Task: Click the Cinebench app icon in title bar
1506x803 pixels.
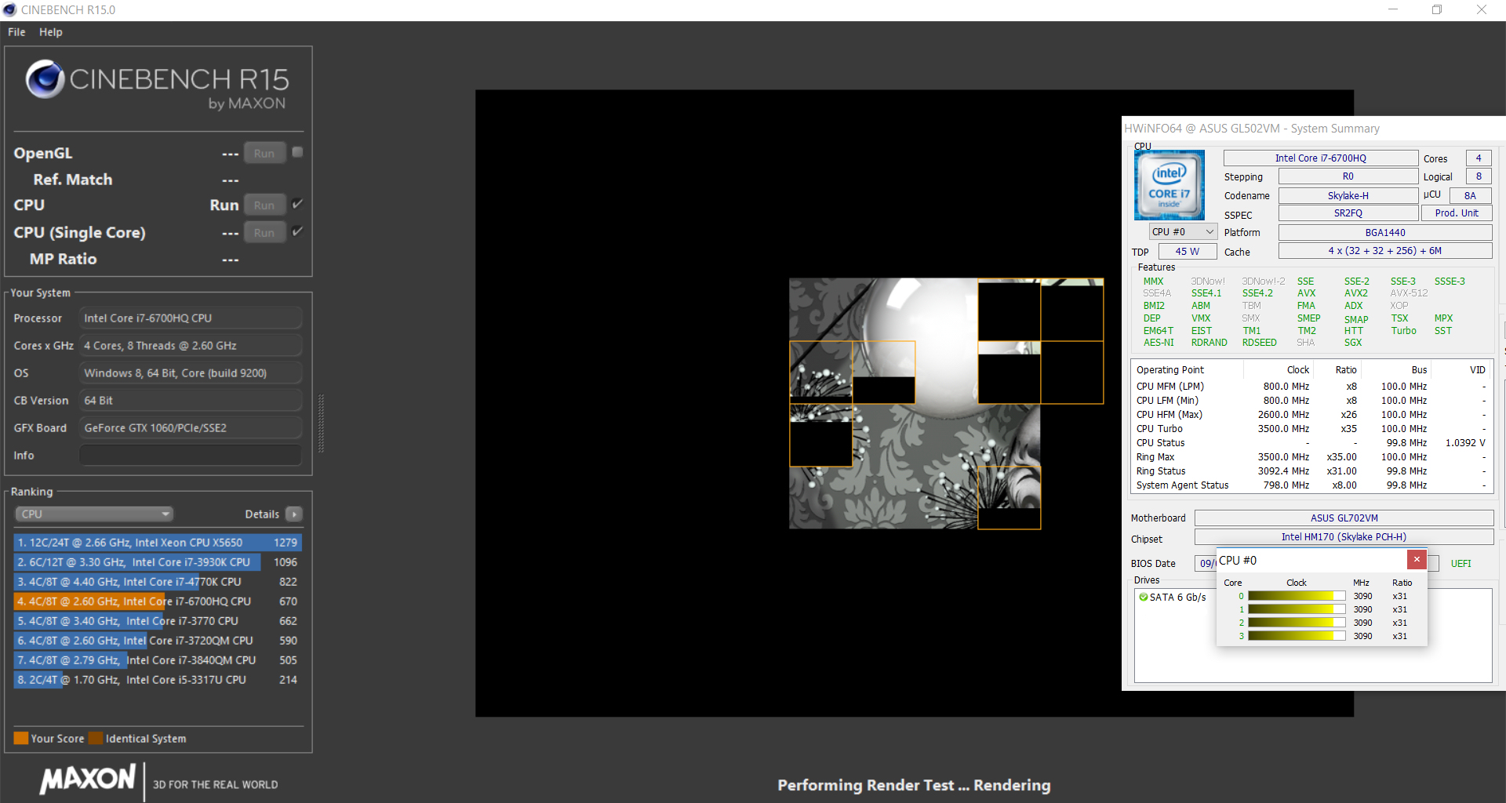Action: click(x=9, y=10)
